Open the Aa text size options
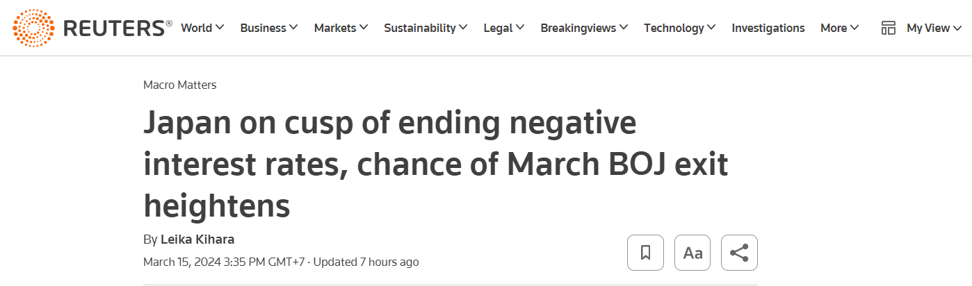Image resolution: width=972 pixels, height=286 pixels. 692,253
